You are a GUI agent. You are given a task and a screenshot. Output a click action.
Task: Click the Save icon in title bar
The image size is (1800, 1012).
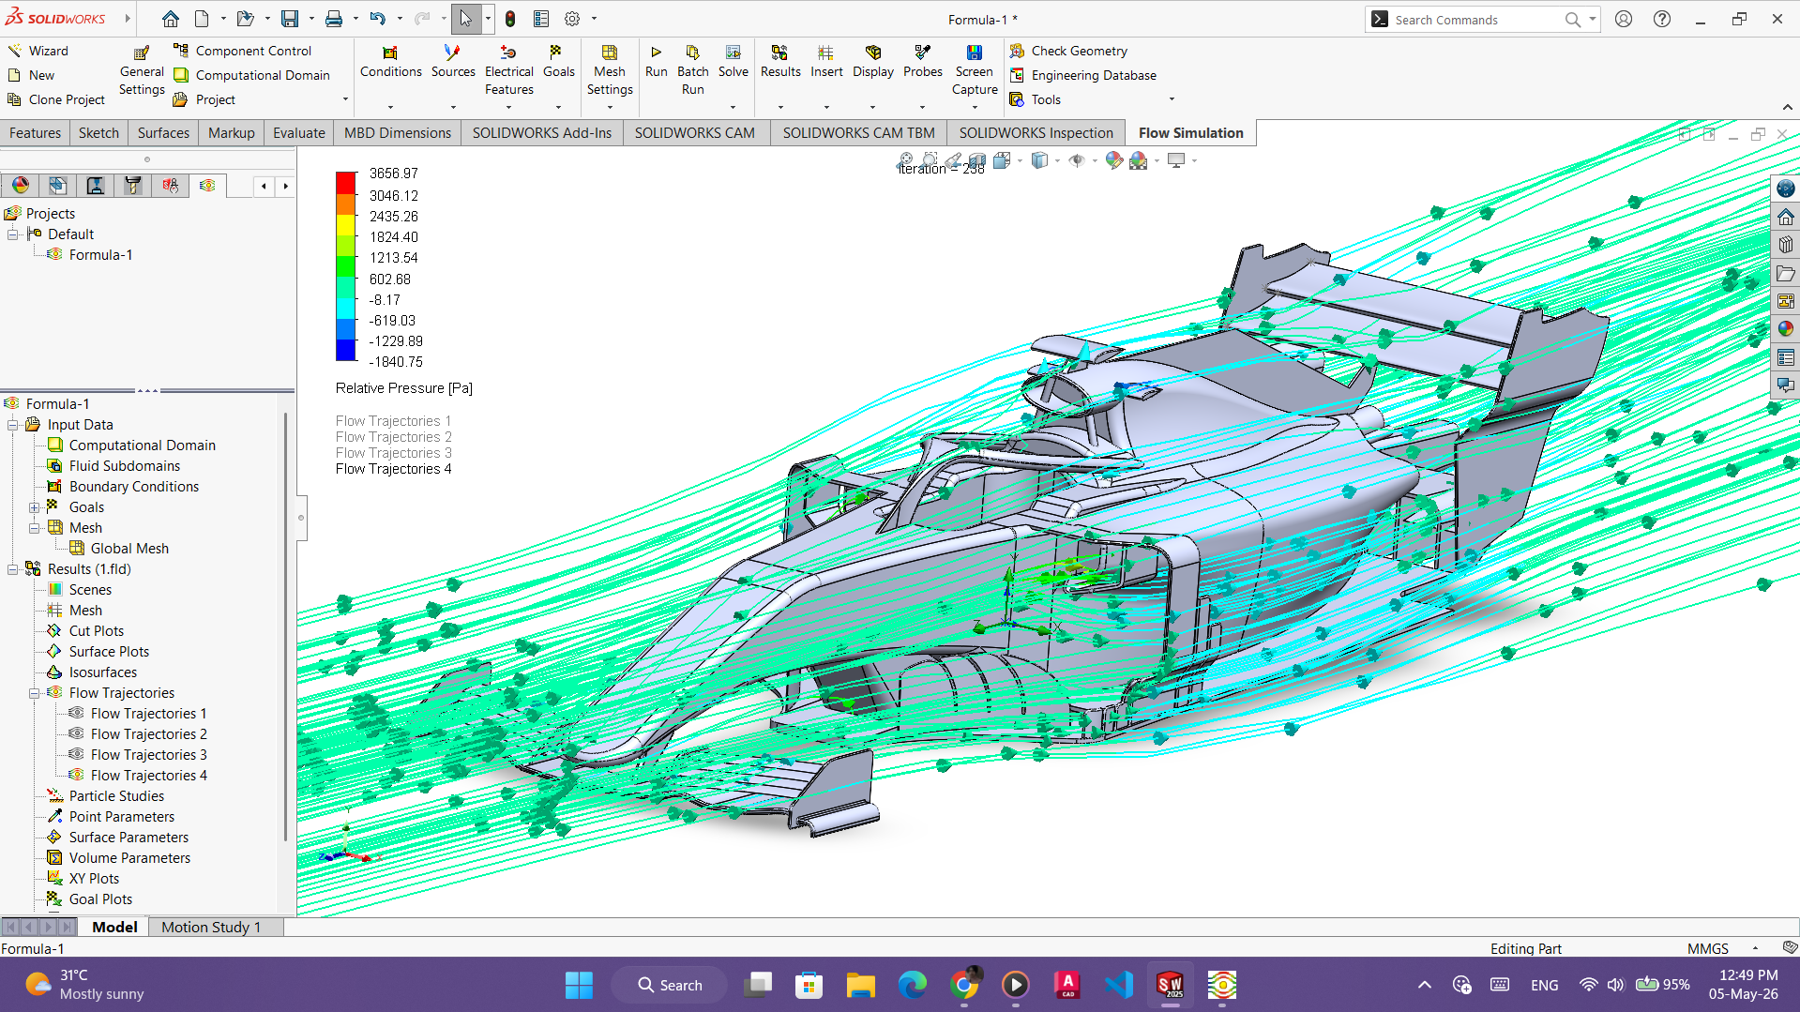pyautogui.click(x=290, y=19)
